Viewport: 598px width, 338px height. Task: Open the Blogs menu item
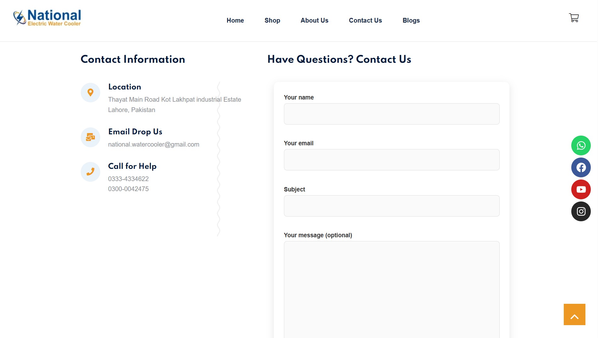point(411,20)
